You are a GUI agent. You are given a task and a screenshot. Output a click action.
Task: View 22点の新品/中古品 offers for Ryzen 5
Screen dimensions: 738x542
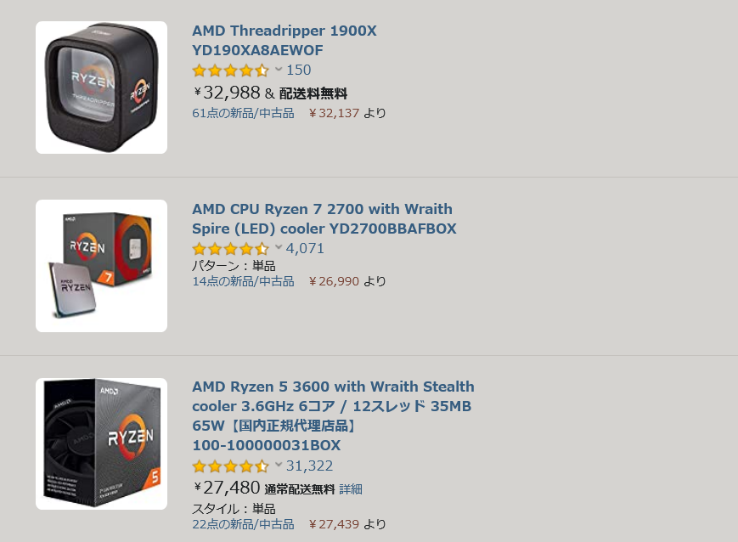click(x=243, y=524)
